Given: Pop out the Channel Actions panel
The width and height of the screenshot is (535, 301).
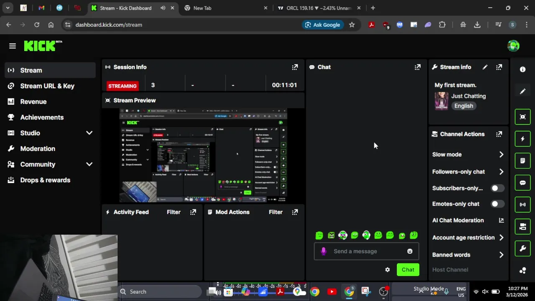Looking at the screenshot, I should click(499, 134).
